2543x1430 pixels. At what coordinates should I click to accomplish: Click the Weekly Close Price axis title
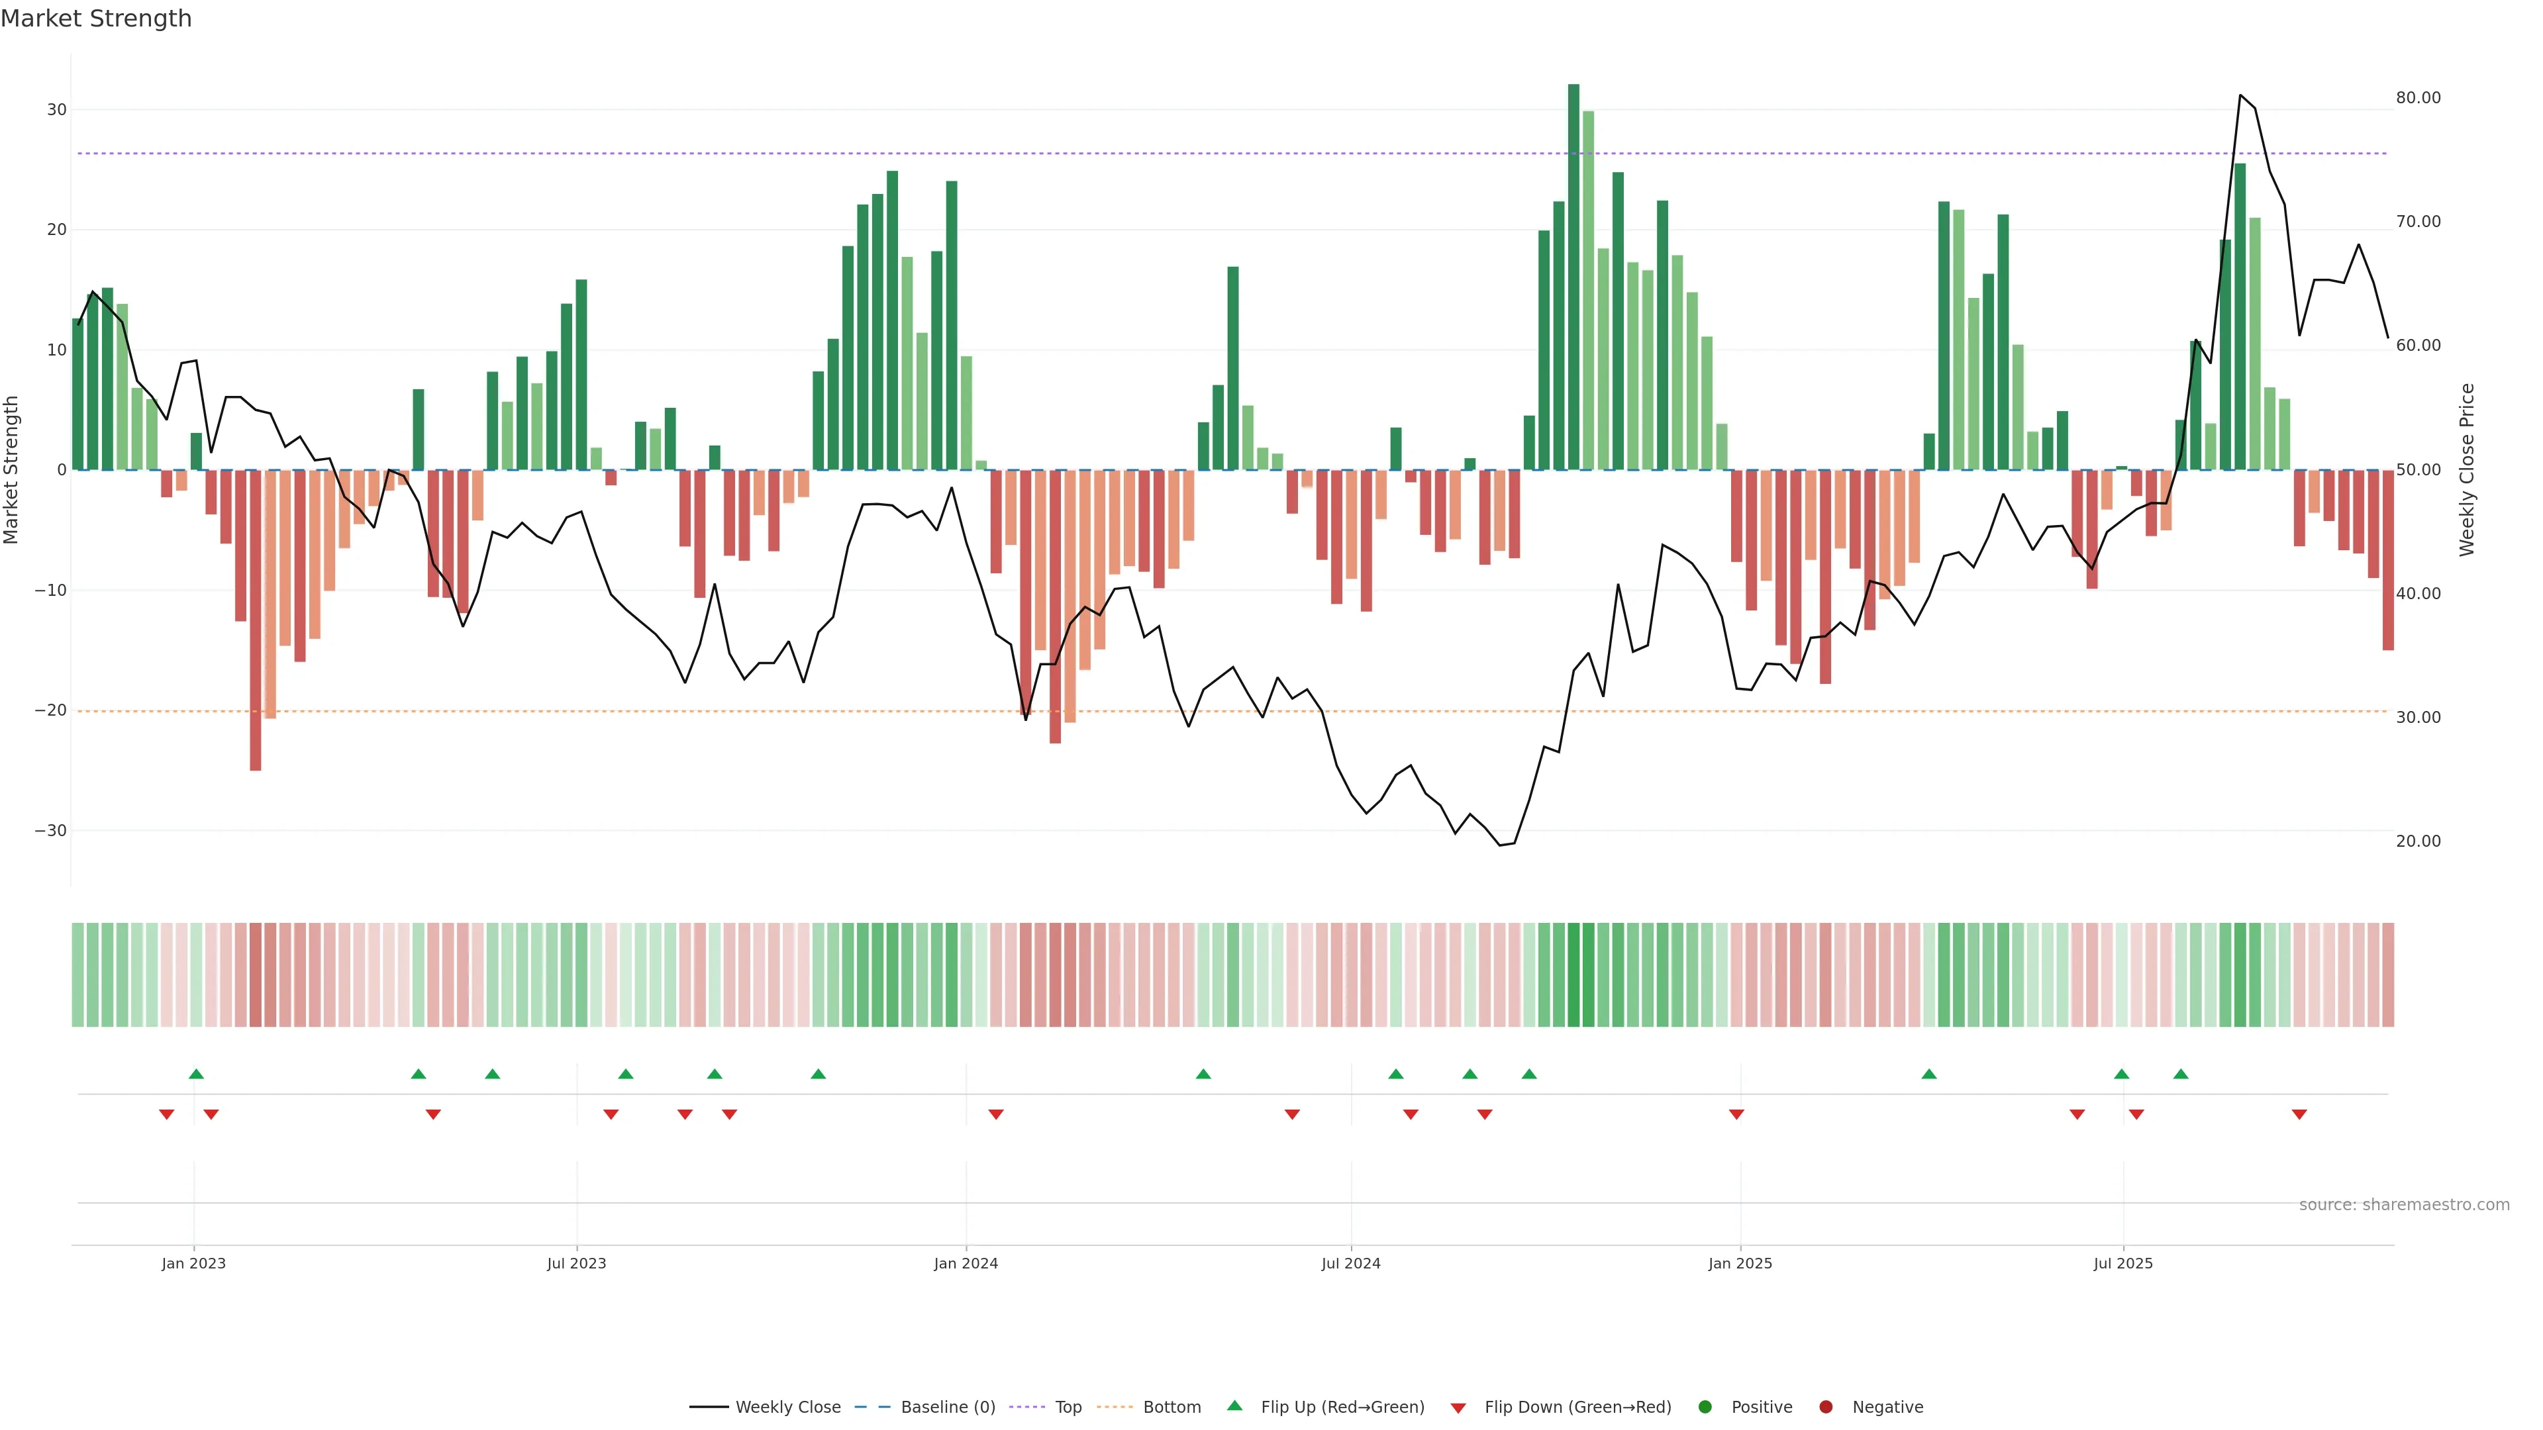(2466, 470)
